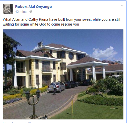Click the post text about Allan and Cathy Kiuna
The width and height of the screenshot is (127, 123).
[x=61, y=22]
